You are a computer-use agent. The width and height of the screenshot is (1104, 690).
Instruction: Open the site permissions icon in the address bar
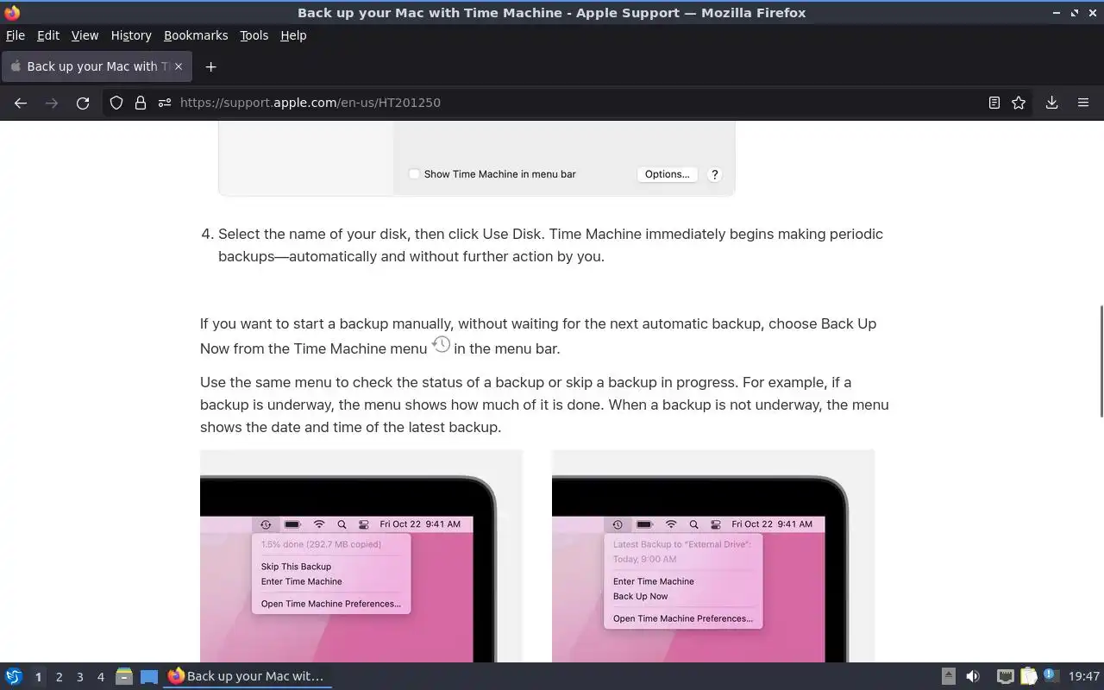(x=165, y=103)
